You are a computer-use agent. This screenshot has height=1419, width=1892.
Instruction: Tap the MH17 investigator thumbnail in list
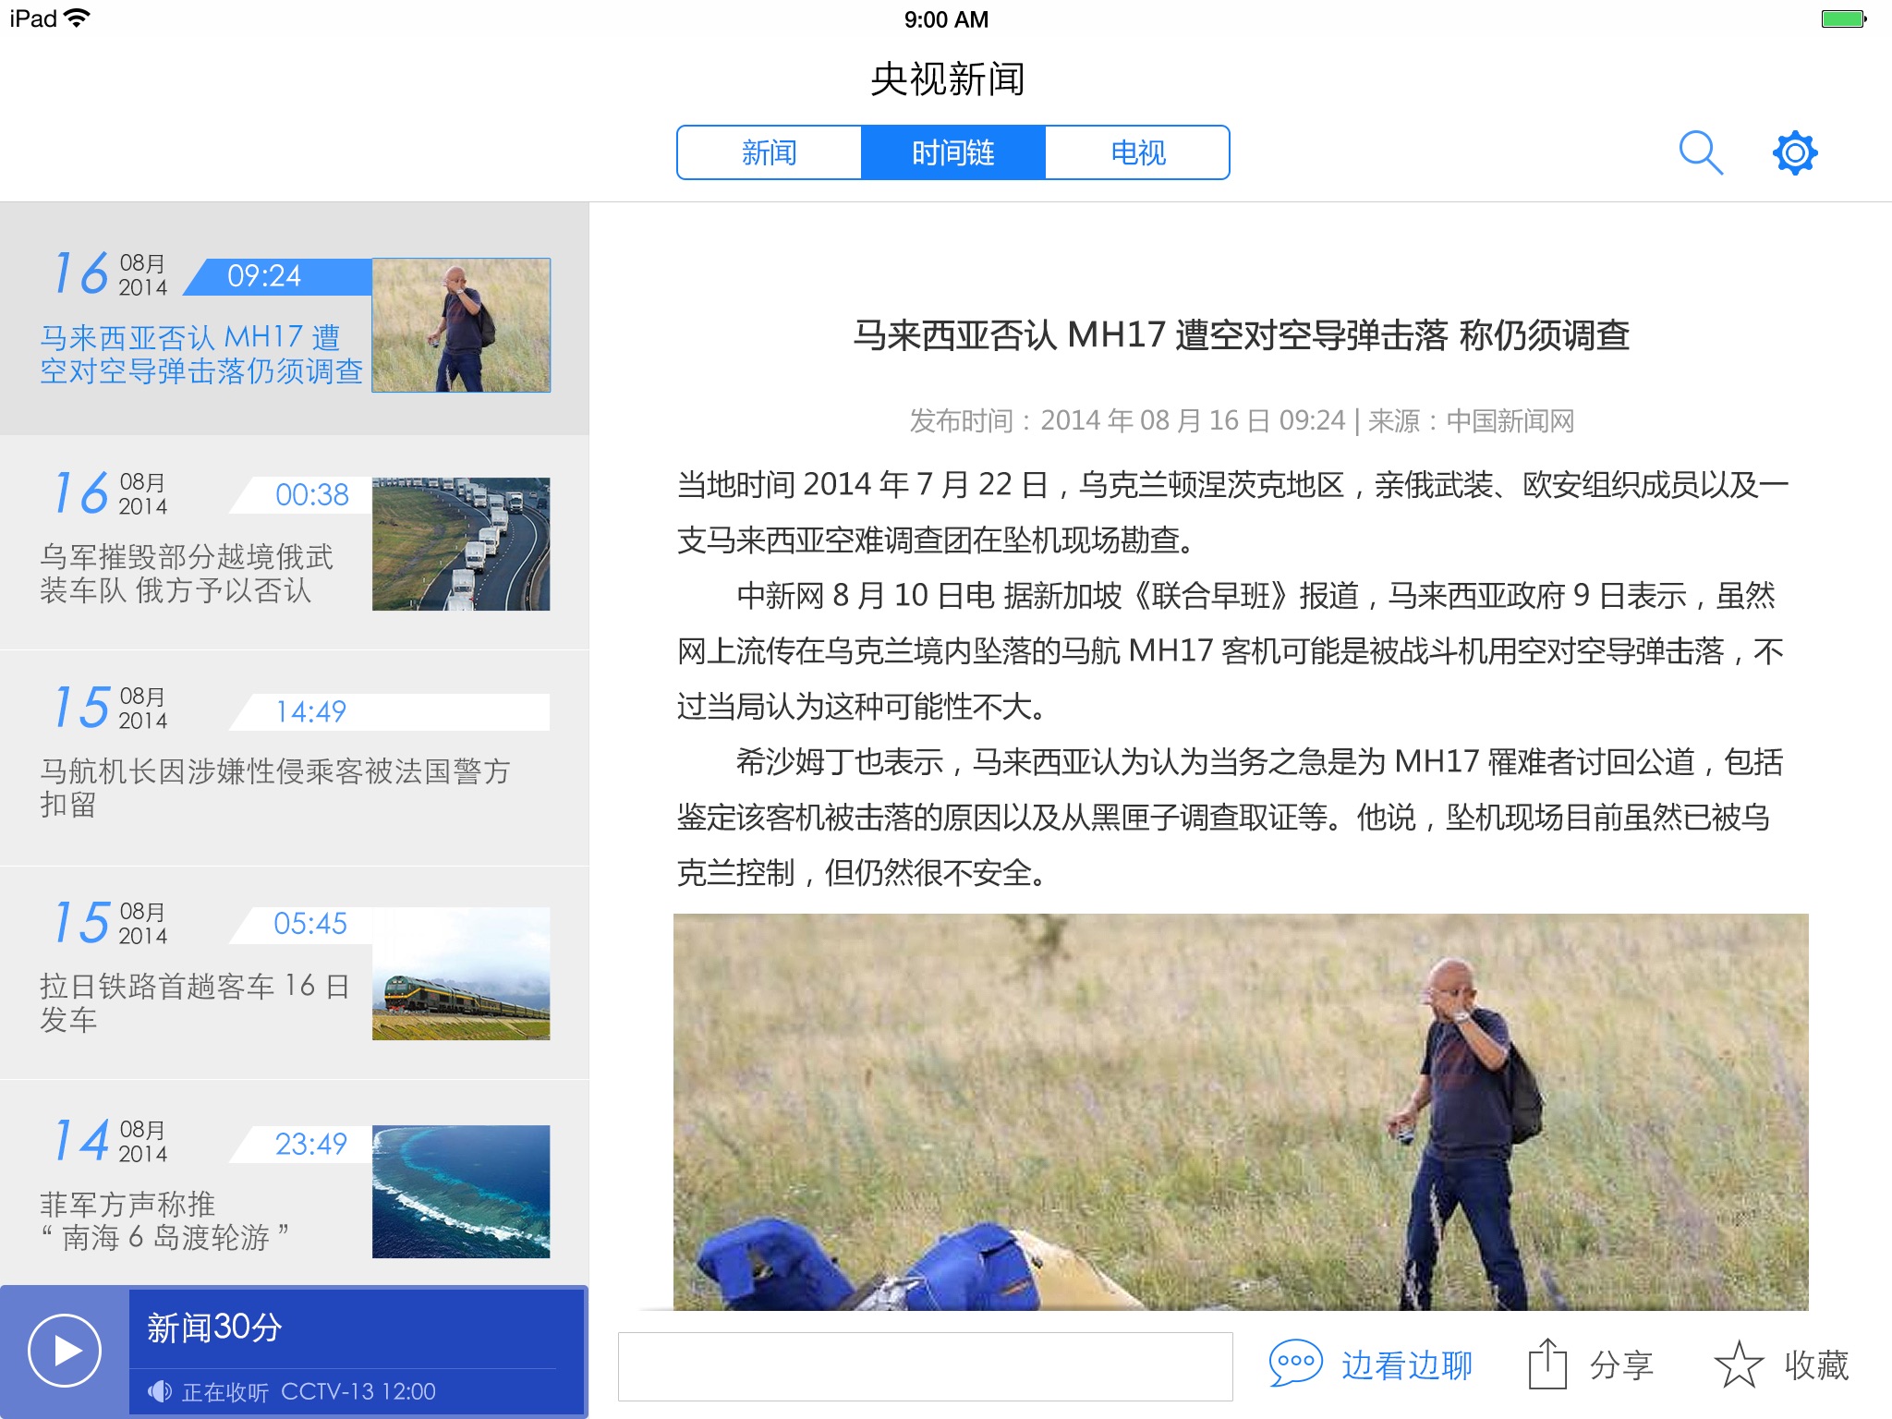click(x=461, y=325)
